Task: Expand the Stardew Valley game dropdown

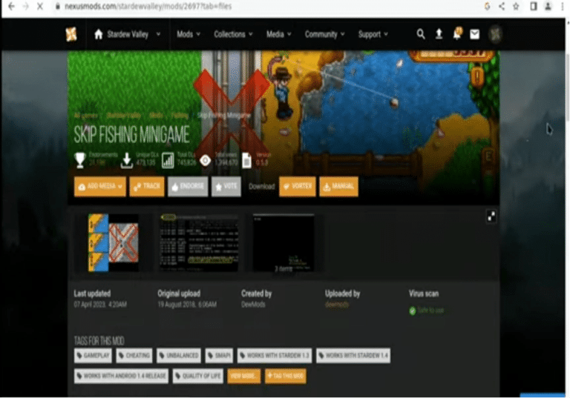Action: pyautogui.click(x=128, y=34)
